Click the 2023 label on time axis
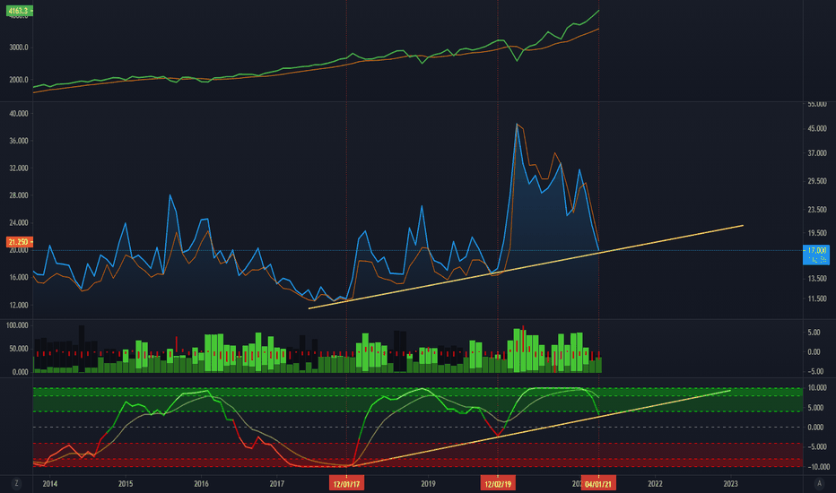Image resolution: width=836 pixels, height=493 pixels. point(730,484)
